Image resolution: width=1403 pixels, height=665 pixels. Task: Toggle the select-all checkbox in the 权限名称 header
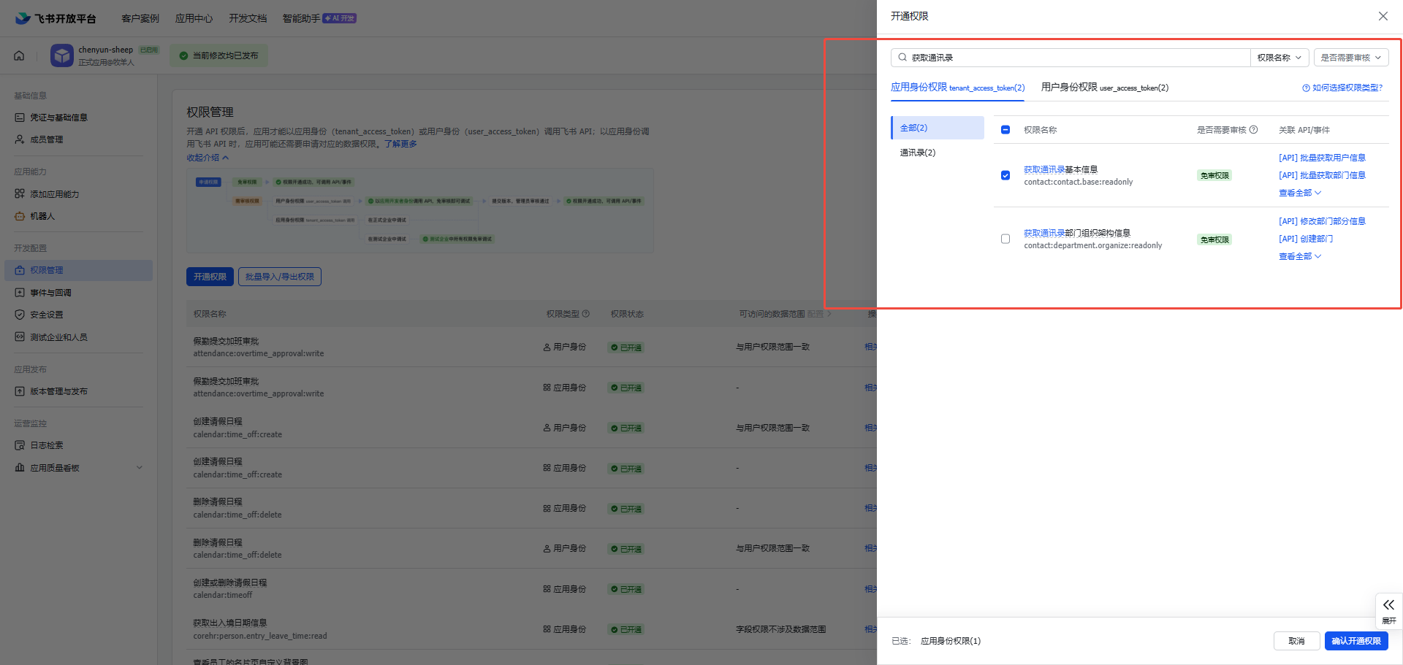(x=1005, y=130)
